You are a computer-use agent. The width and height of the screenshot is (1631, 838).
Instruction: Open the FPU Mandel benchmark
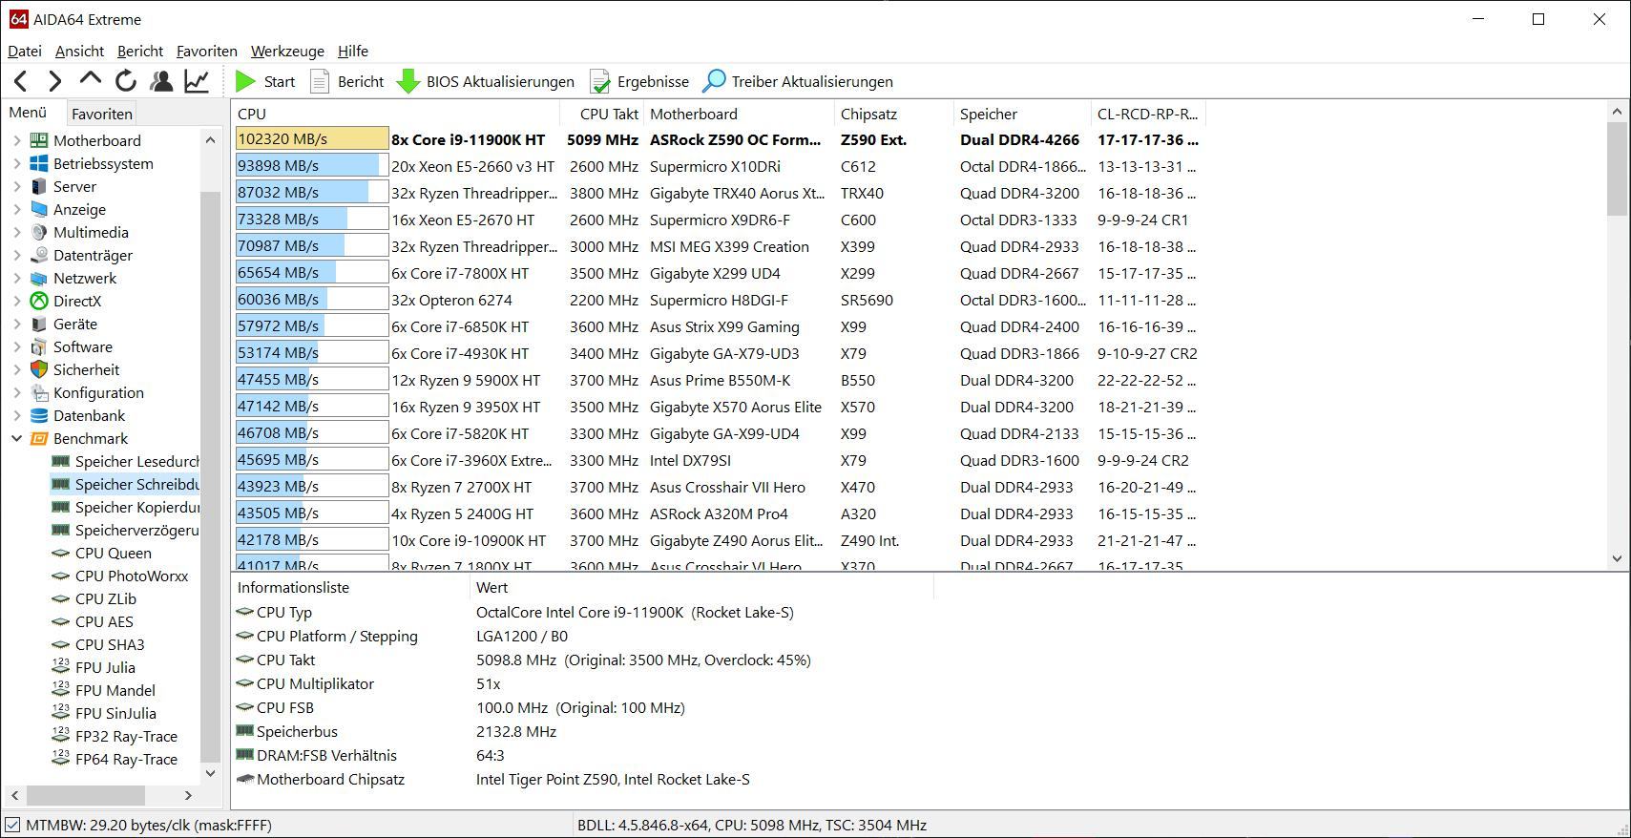[115, 690]
